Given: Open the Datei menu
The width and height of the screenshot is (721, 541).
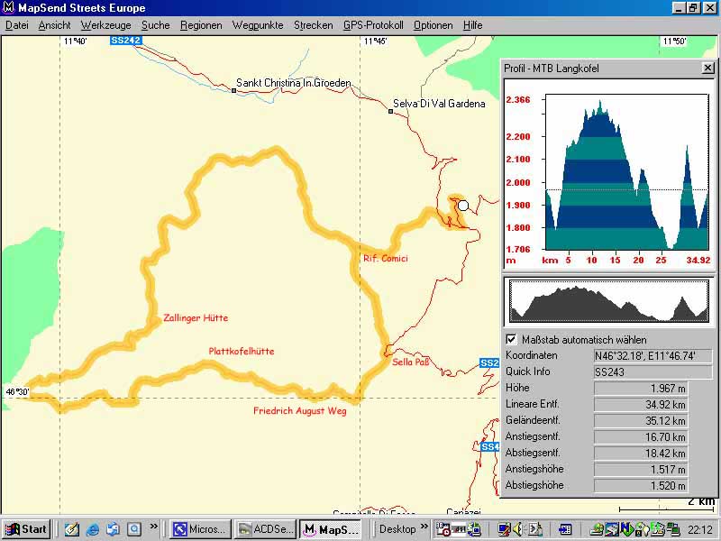Looking at the screenshot, I should (16, 25).
